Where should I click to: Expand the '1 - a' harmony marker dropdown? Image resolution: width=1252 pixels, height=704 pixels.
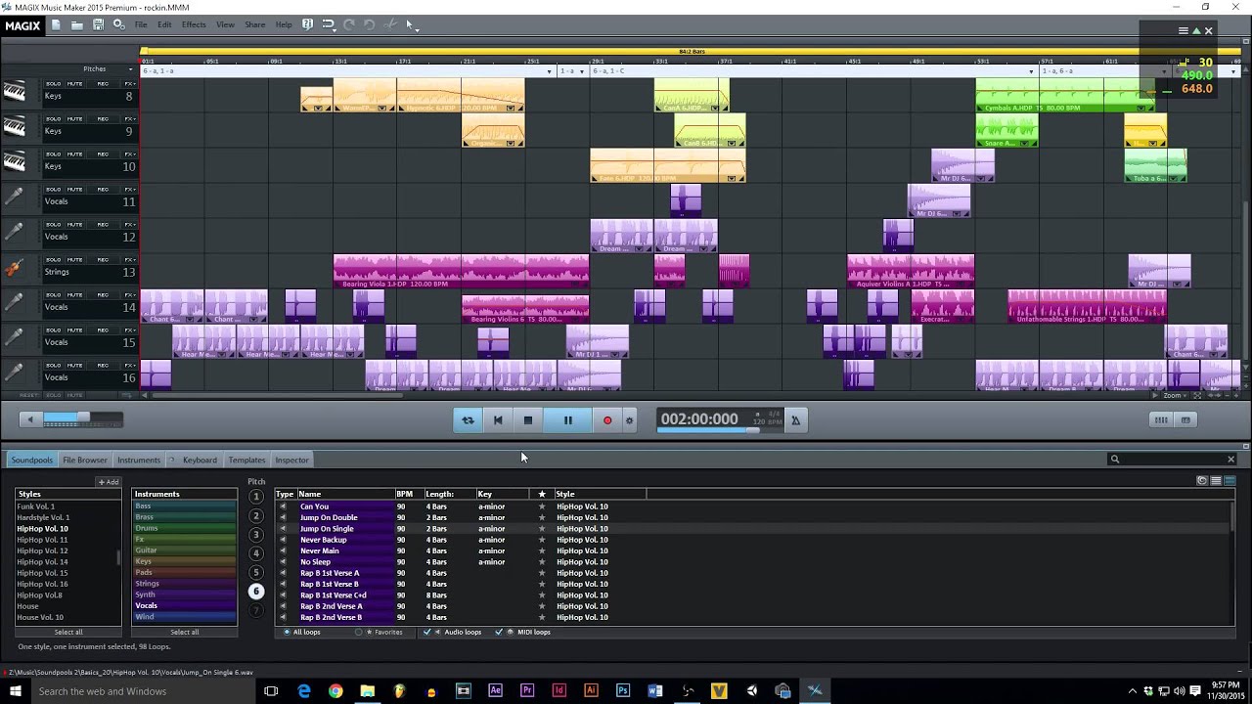582,71
